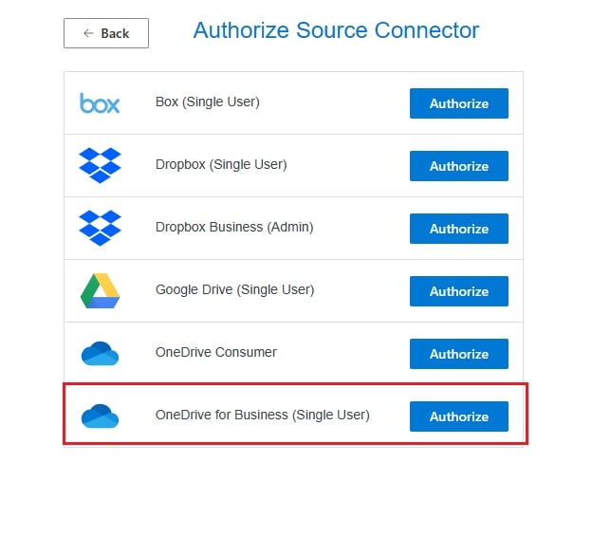The image size is (592, 555).
Task: Click the Dropbox (Single User) logo icon
Action: (100, 165)
